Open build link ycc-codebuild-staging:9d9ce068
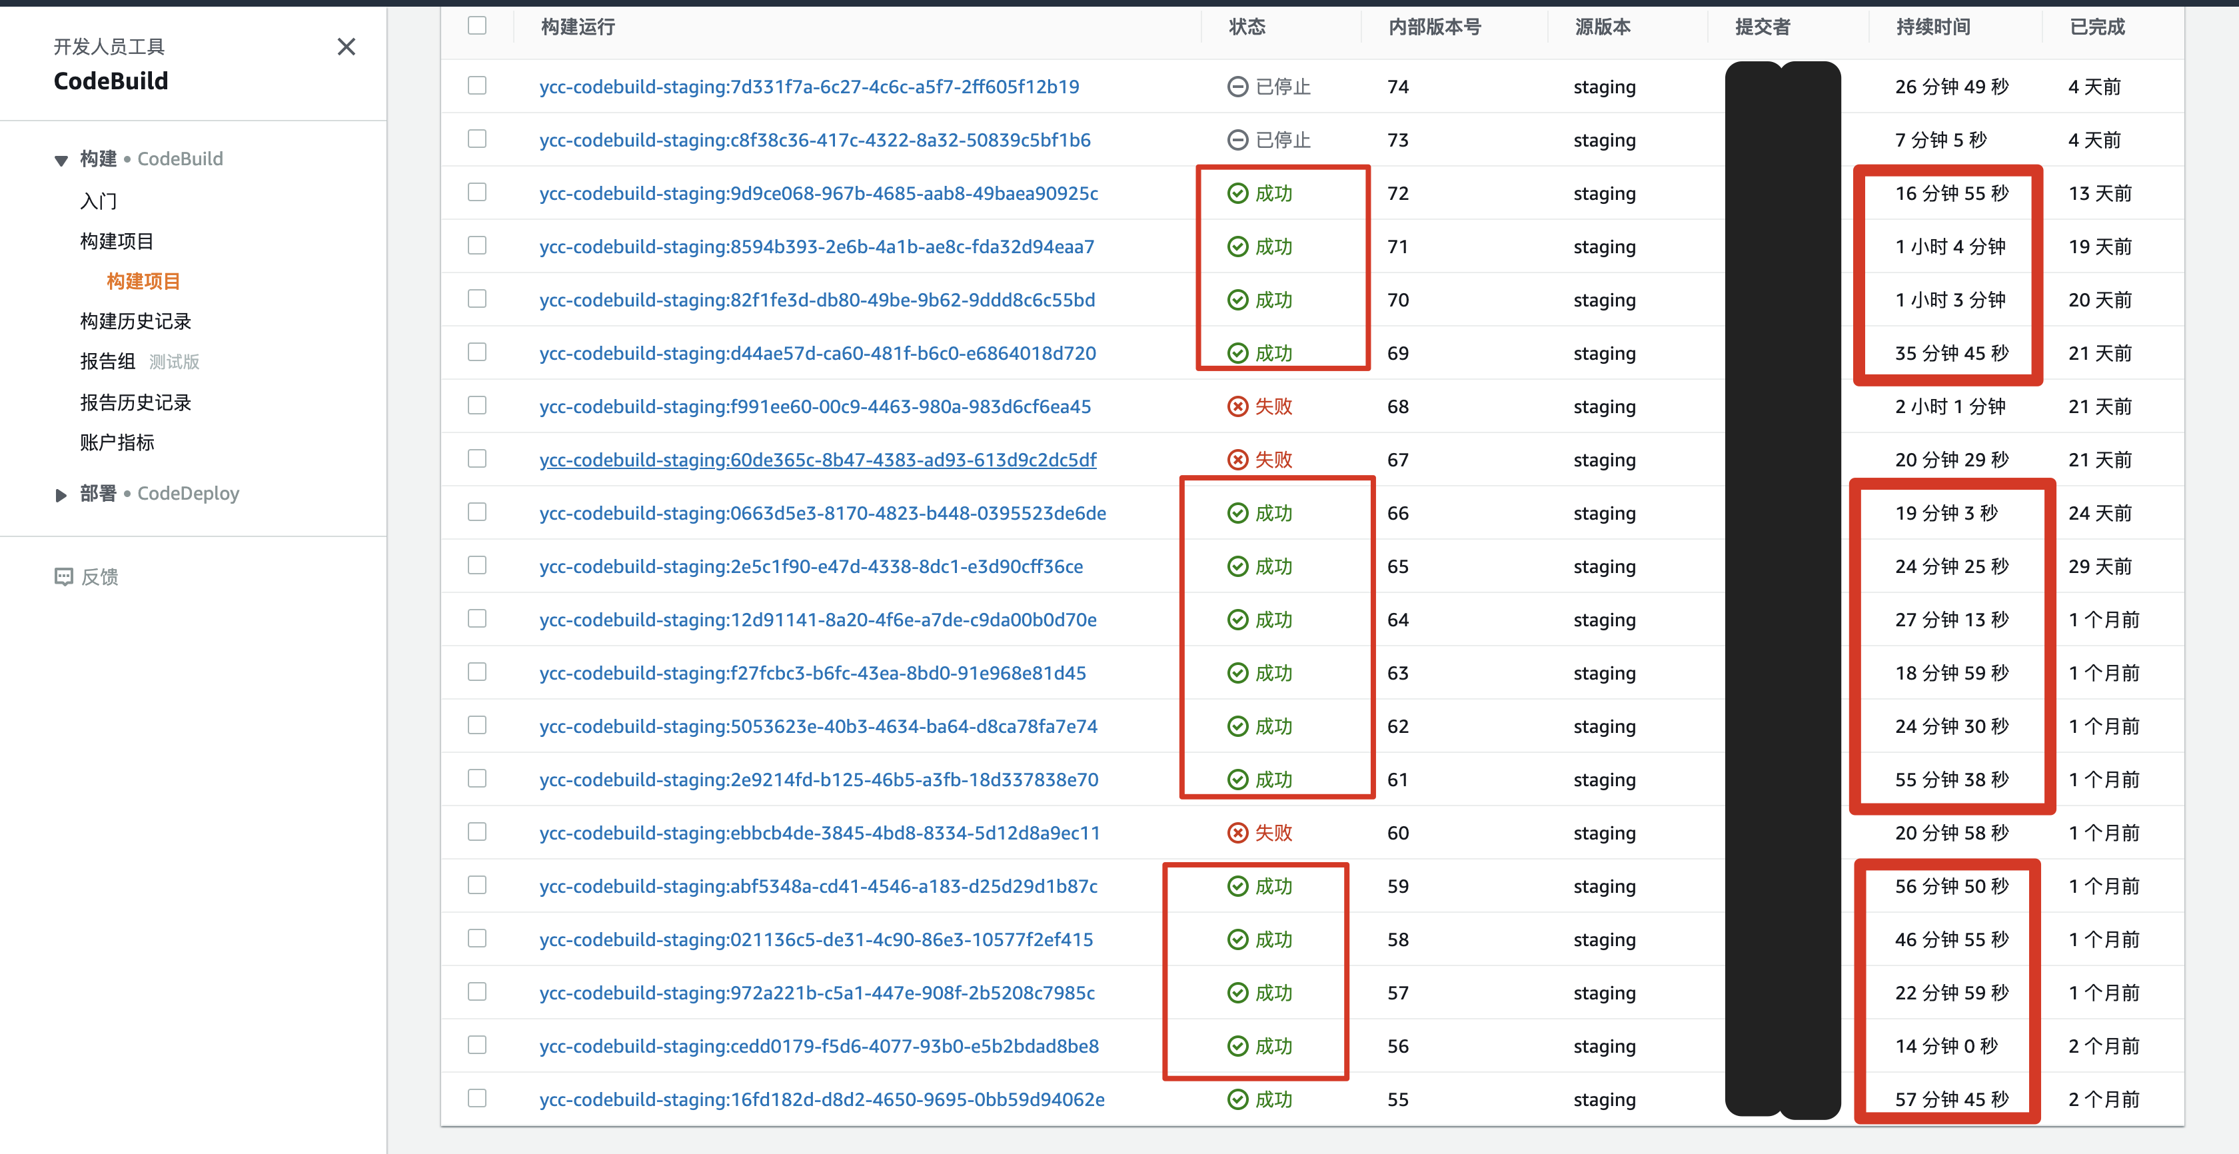2239x1154 pixels. [x=817, y=194]
